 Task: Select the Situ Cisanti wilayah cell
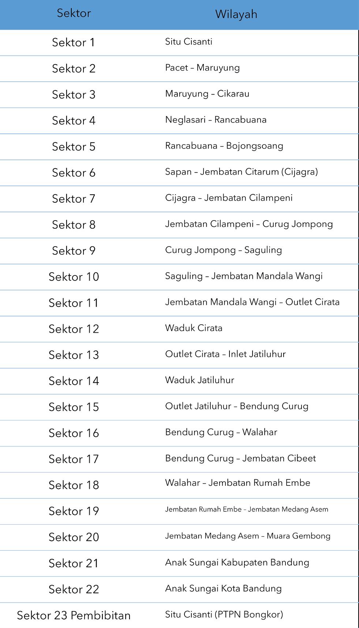[188, 41]
